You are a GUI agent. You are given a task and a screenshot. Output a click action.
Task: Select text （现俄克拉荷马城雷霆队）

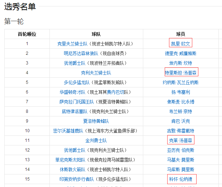(111, 160)
